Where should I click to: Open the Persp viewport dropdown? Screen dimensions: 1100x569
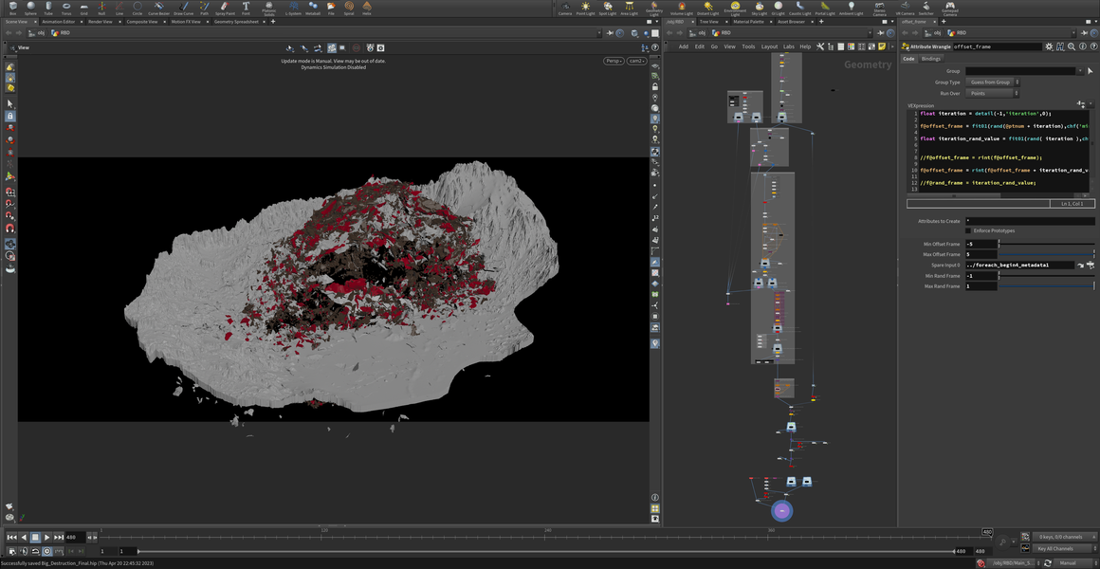(614, 61)
